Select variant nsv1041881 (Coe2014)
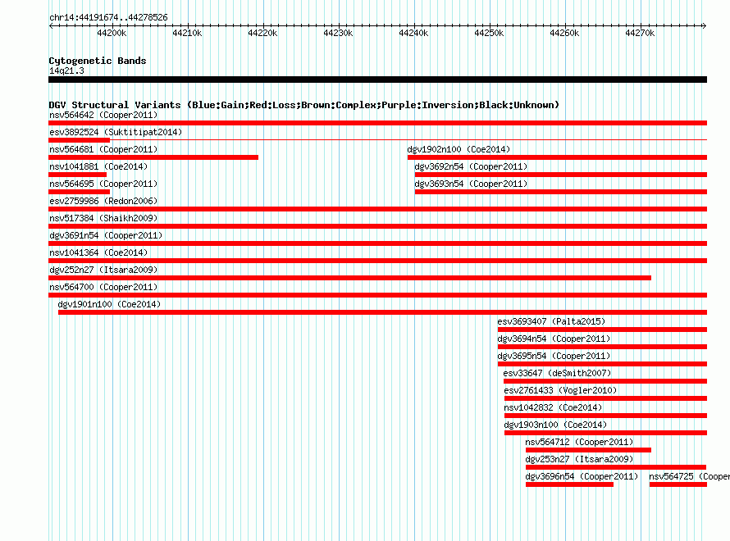 [x=98, y=166]
